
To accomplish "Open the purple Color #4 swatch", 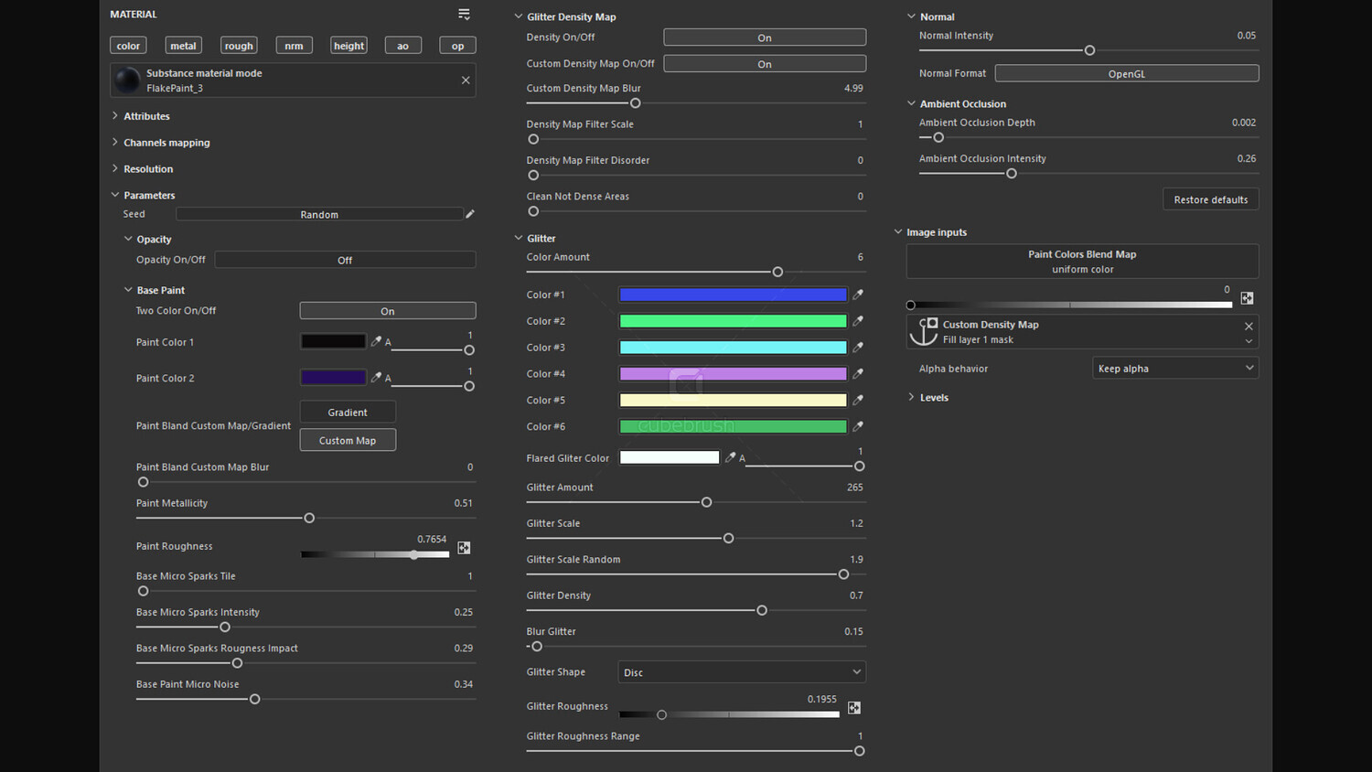I will pos(733,373).
